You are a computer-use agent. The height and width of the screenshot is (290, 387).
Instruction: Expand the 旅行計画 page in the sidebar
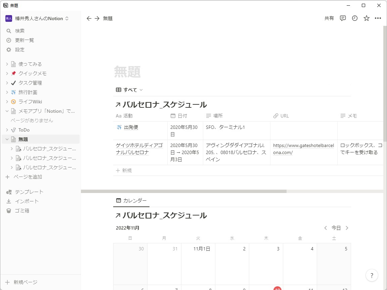pos(7,92)
